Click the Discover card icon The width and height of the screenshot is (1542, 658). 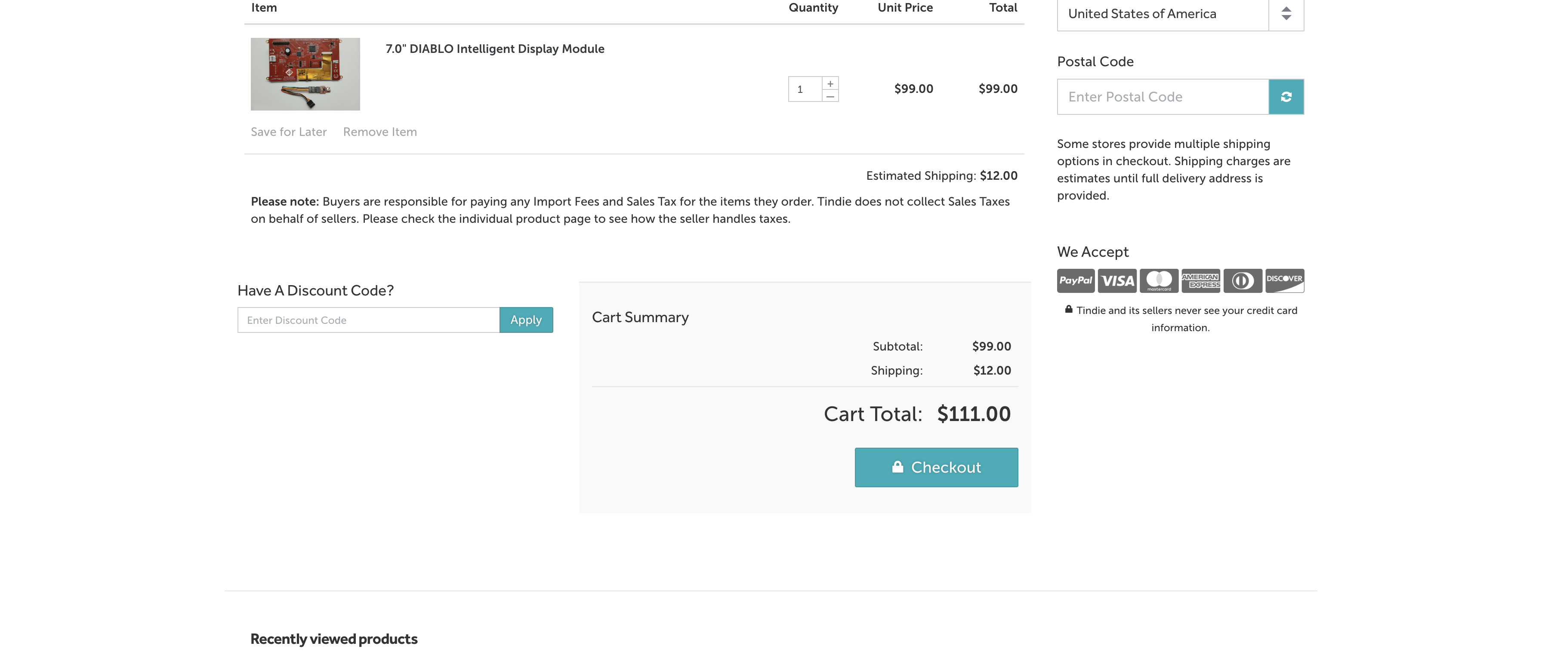coord(1285,280)
